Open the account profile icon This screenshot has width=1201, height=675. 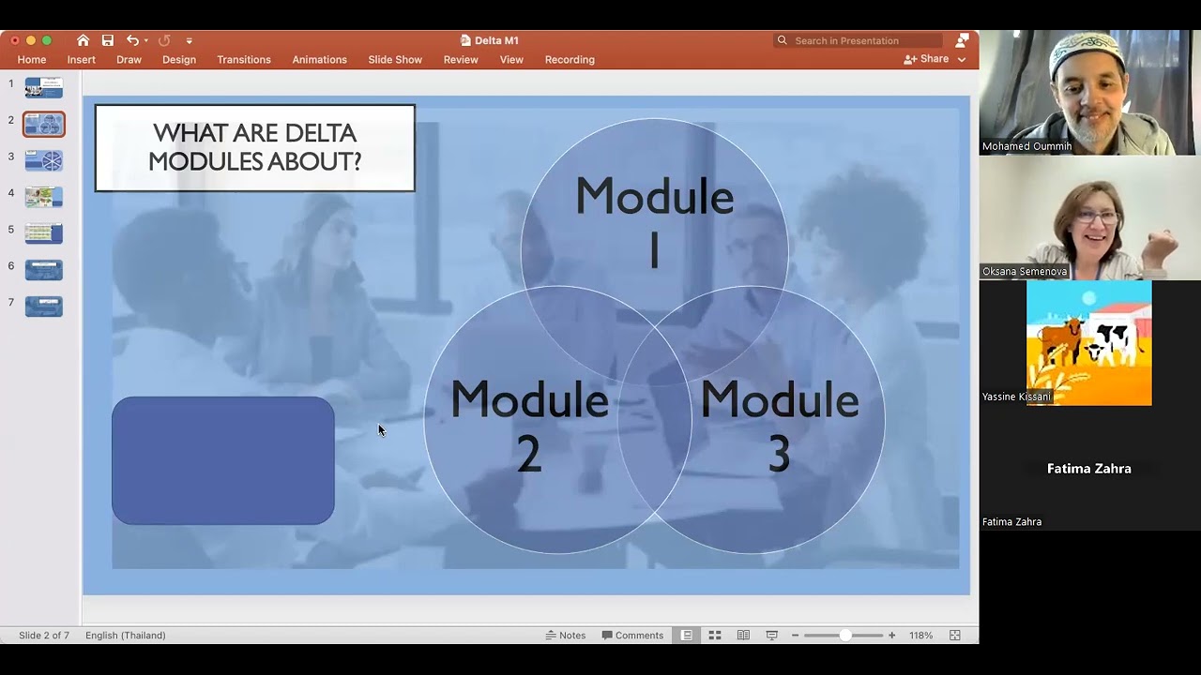(962, 40)
